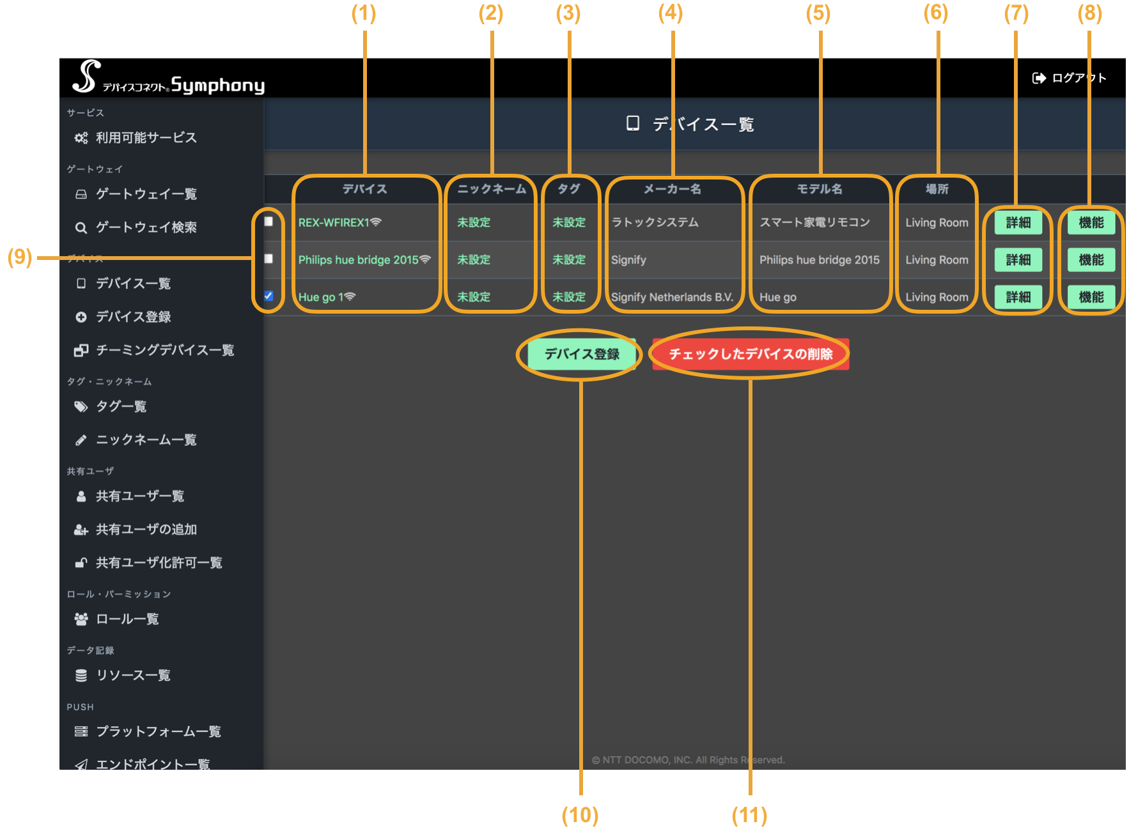The image size is (1129, 833).
Task: Open the Philips hue bridge 2015 device link
Action: pyautogui.click(x=358, y=259)
